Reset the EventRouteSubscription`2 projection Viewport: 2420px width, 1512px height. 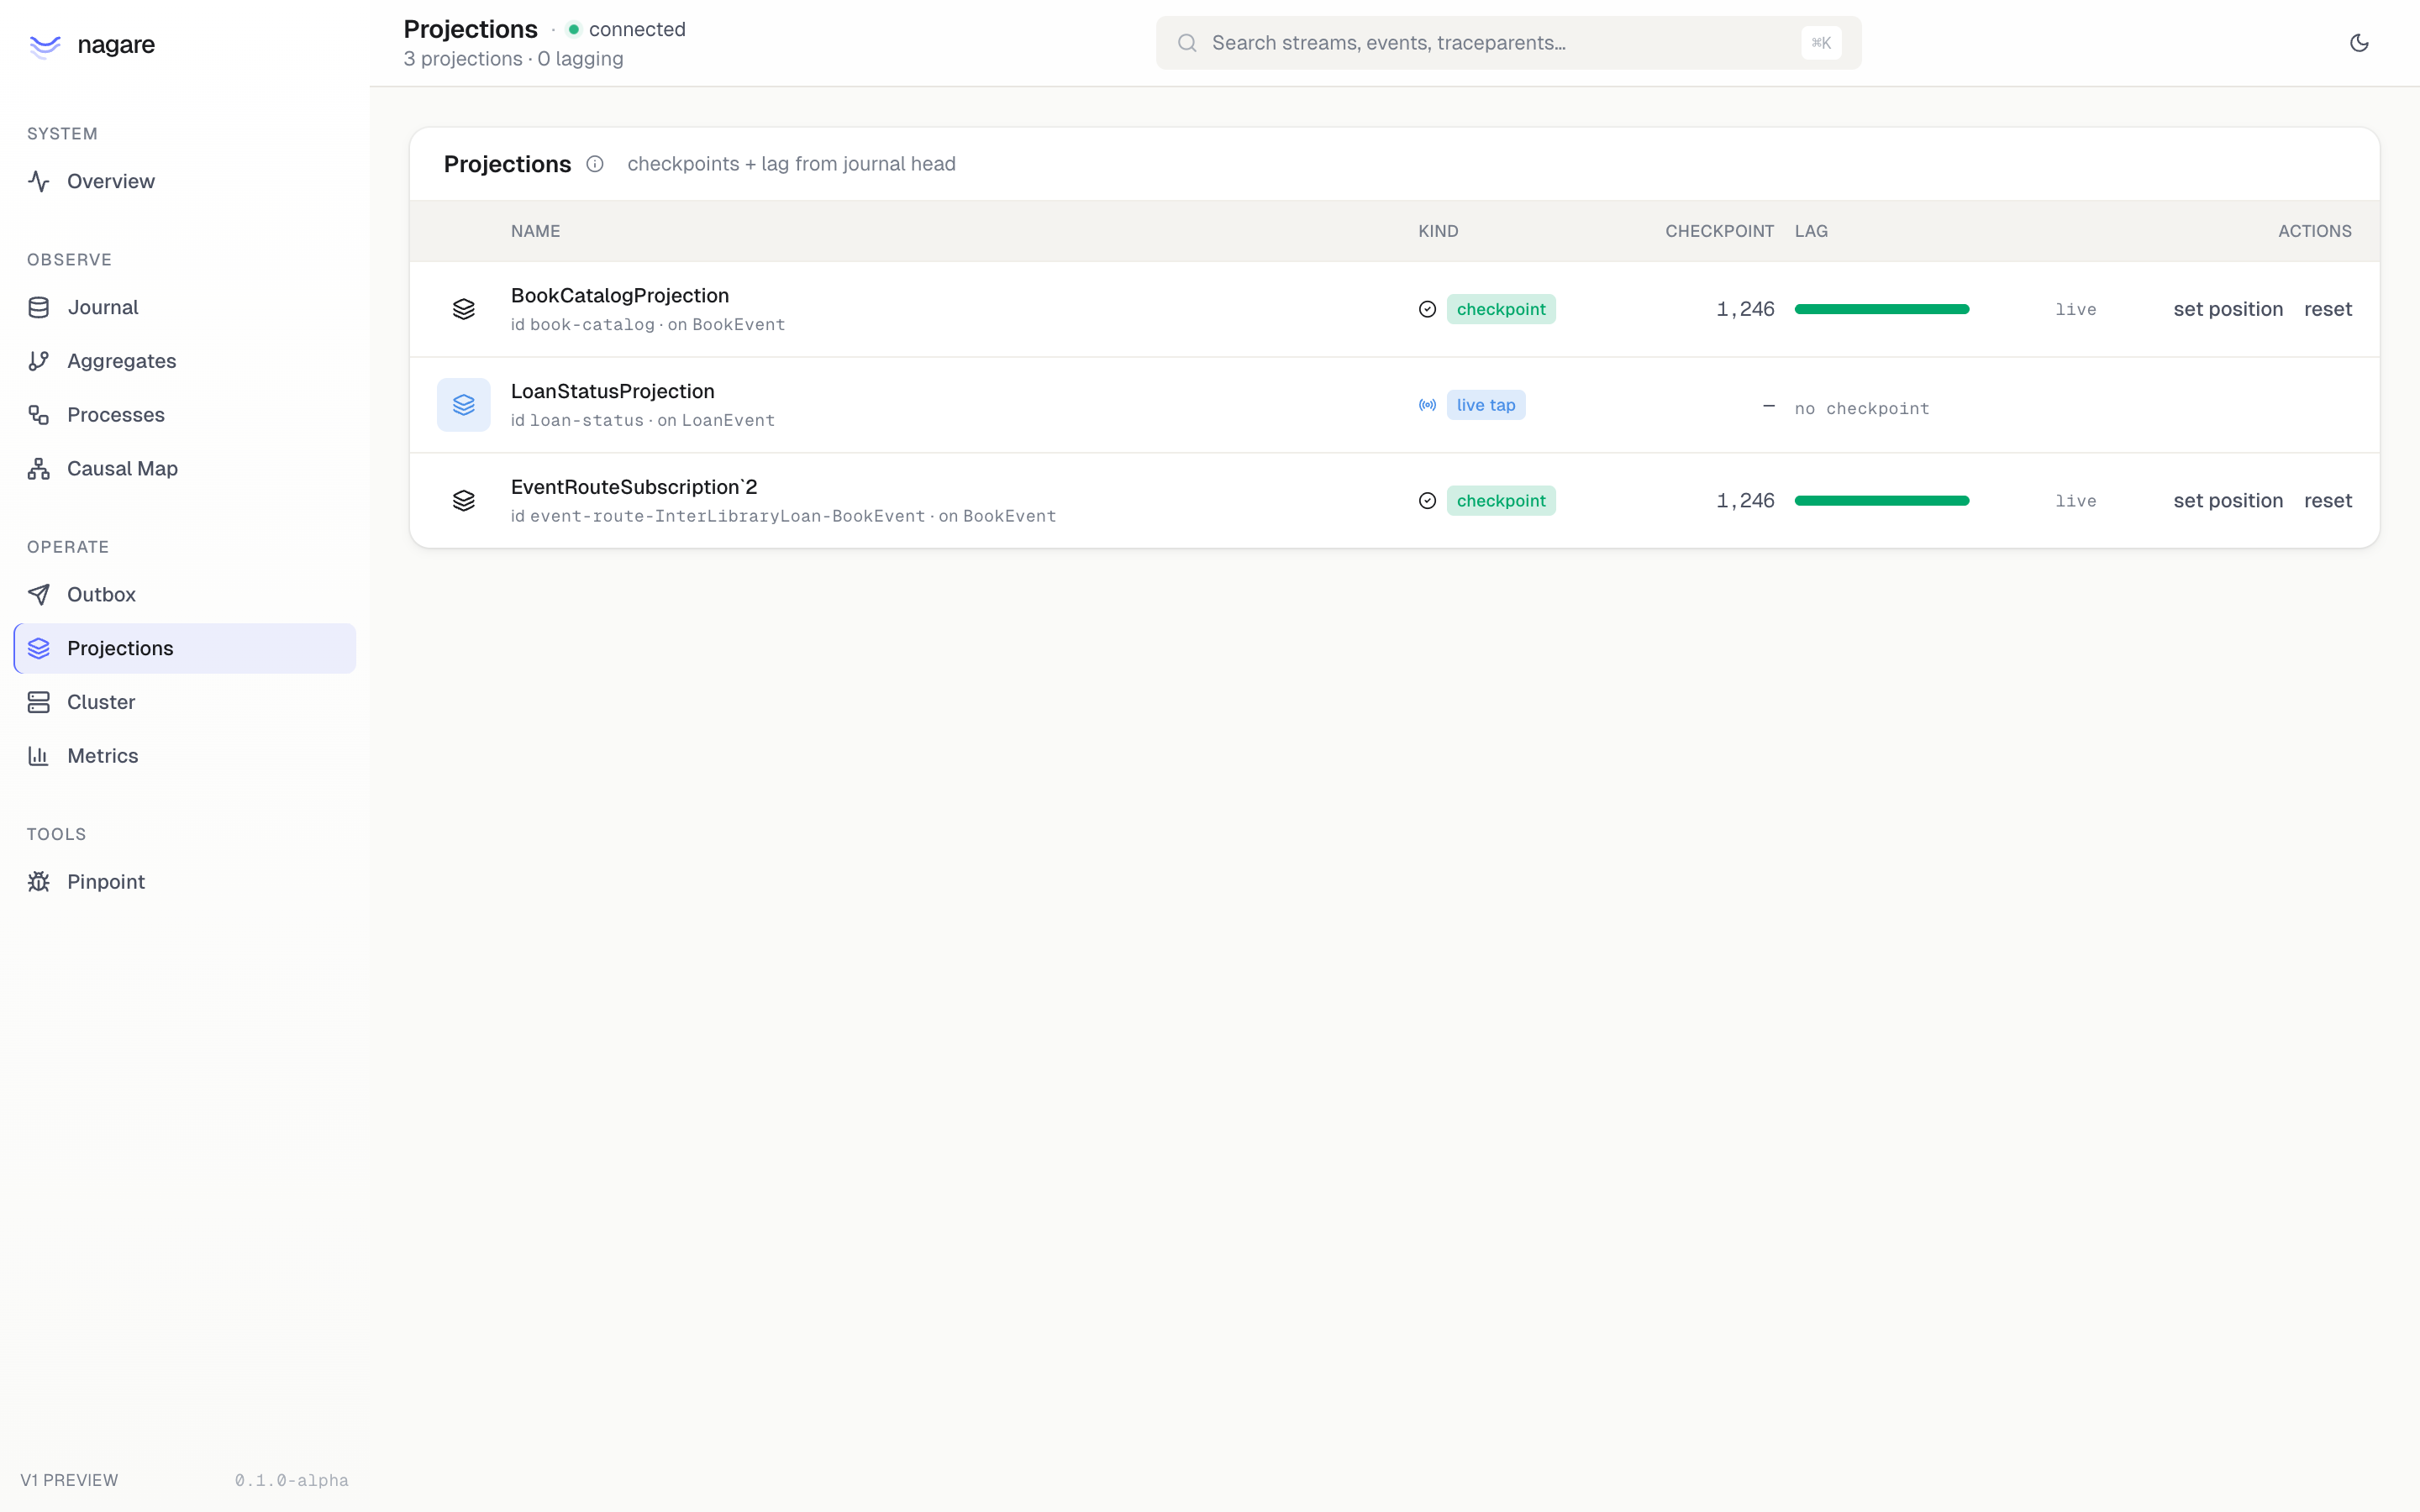click(x=2328, y=501)
